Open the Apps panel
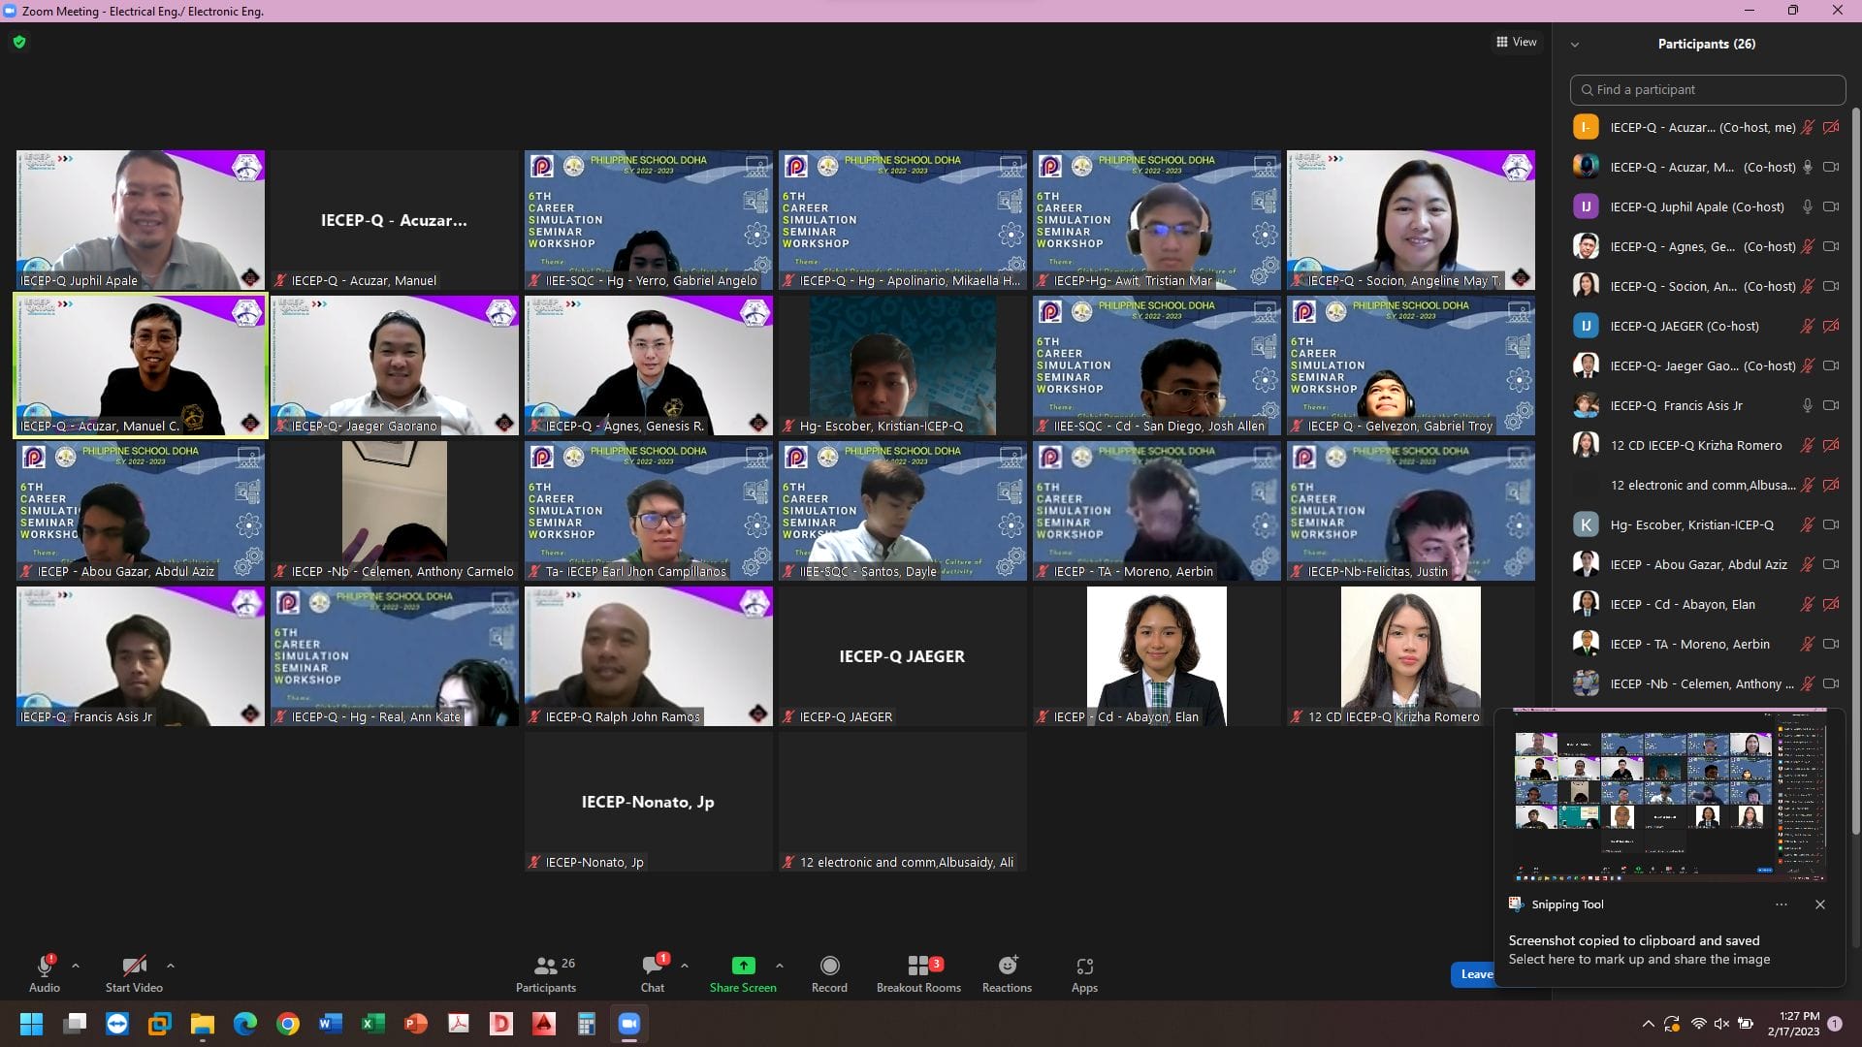Image resolution: width=1862 pixels, height=1047 pixels. [1084, 973]
